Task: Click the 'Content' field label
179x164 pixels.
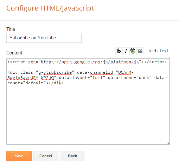Action: pos(14,53)
